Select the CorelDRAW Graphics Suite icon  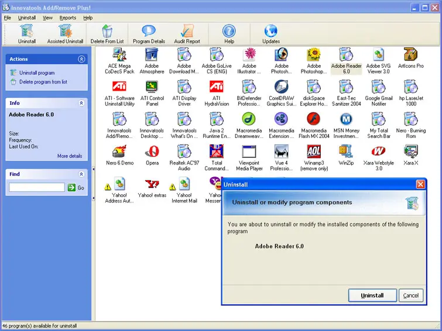282,87
